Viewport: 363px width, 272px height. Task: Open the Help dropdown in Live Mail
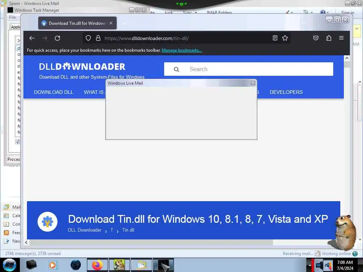[x=324, y=12]
